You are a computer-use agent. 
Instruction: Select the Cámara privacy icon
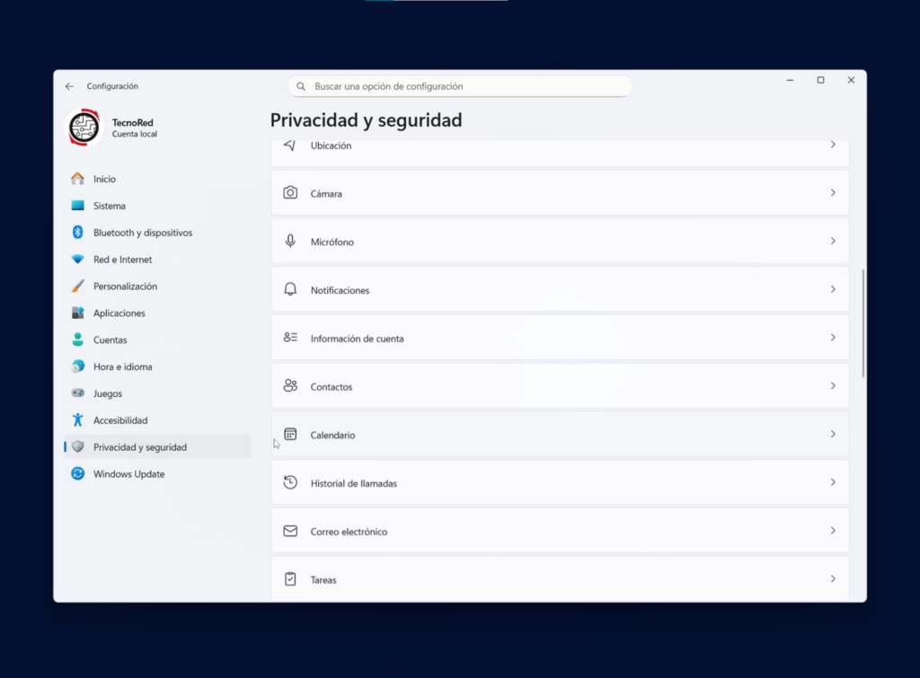pyautogui.click(x=290, y=192)
